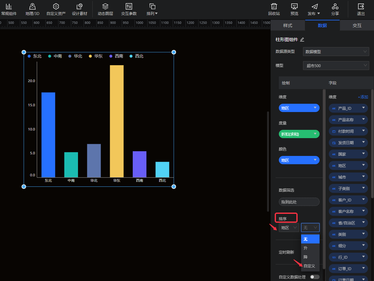This screenshot has height=281, width=374.
Task: Click the 交互参数 settings icon
Action: [x=129, y=7]
